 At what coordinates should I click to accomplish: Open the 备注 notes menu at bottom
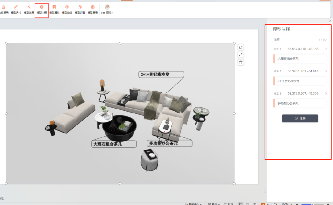[x=215, y=204]
